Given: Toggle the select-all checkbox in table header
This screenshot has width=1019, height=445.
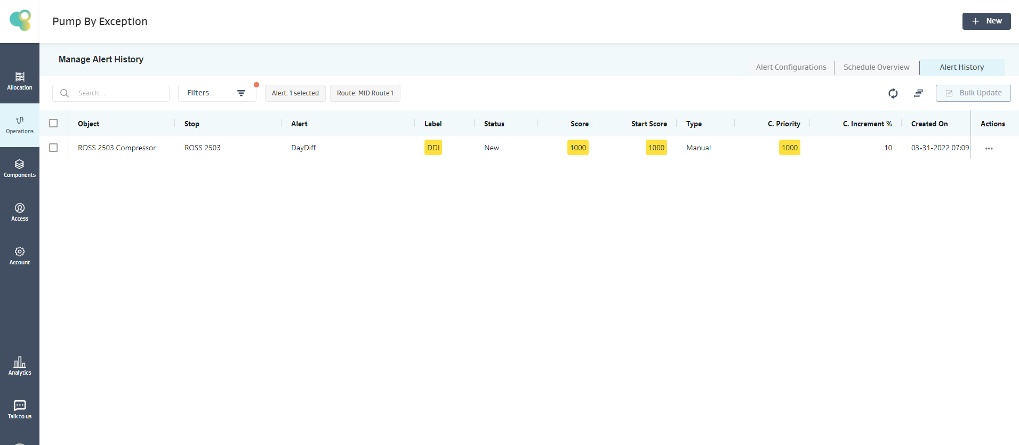Looking at the screenshot, I should pyautogui.click(x=53, y=123).
